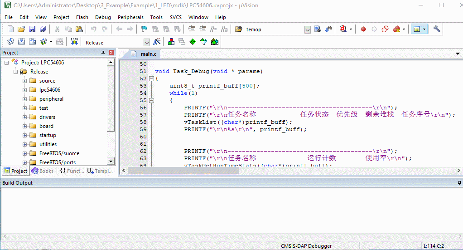Screen dimensions: 463x250
Task: Click the project tree vertical scrollbar thumb
Action: pyautogui.click(x=111, y=98)
